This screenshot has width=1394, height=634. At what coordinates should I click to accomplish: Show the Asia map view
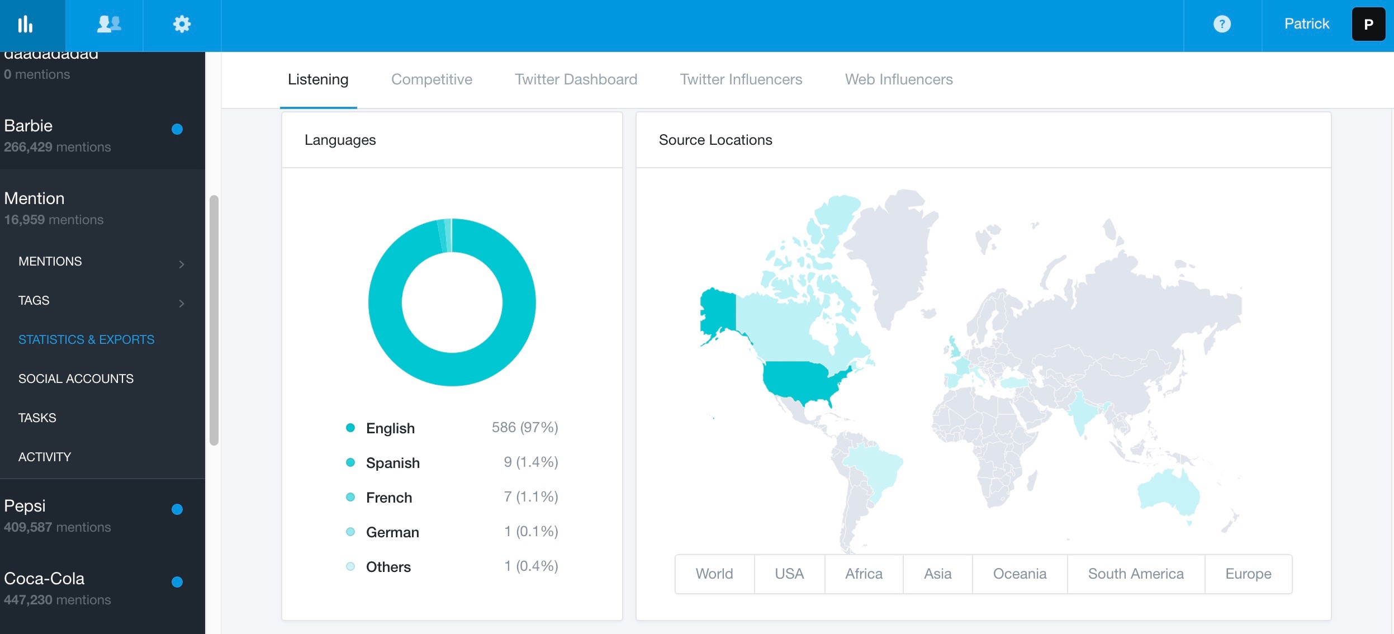click(937, 574)
